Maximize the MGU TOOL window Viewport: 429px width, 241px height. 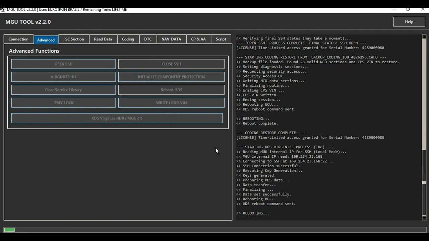click(x=408, y=9)
